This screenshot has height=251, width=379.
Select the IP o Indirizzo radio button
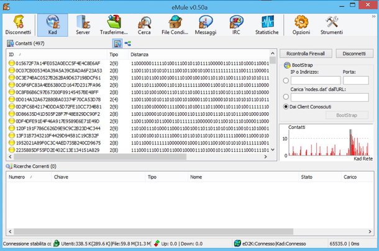pyautogui.click(x=286, y=81)
